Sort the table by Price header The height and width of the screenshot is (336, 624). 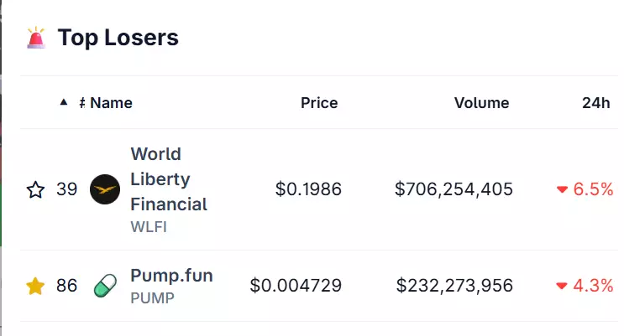[319, 103]
